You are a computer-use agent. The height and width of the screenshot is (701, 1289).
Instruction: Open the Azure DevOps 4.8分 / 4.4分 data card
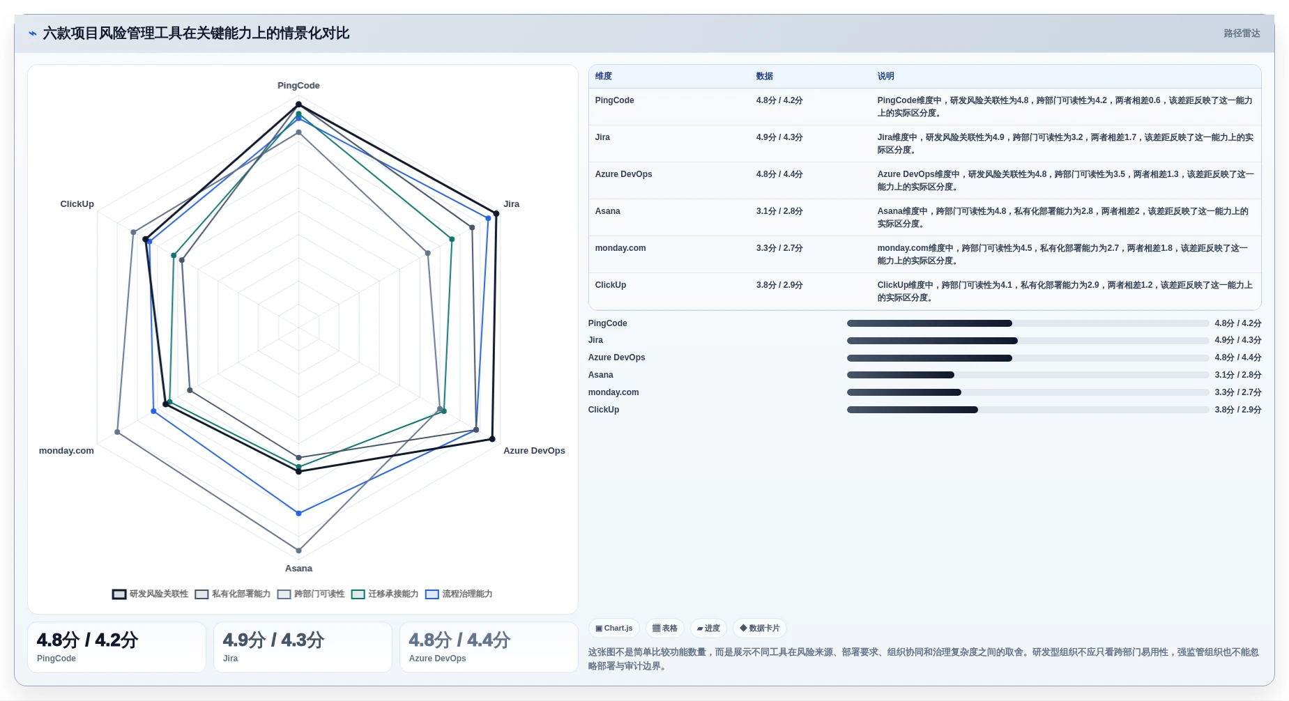point(489,647)
